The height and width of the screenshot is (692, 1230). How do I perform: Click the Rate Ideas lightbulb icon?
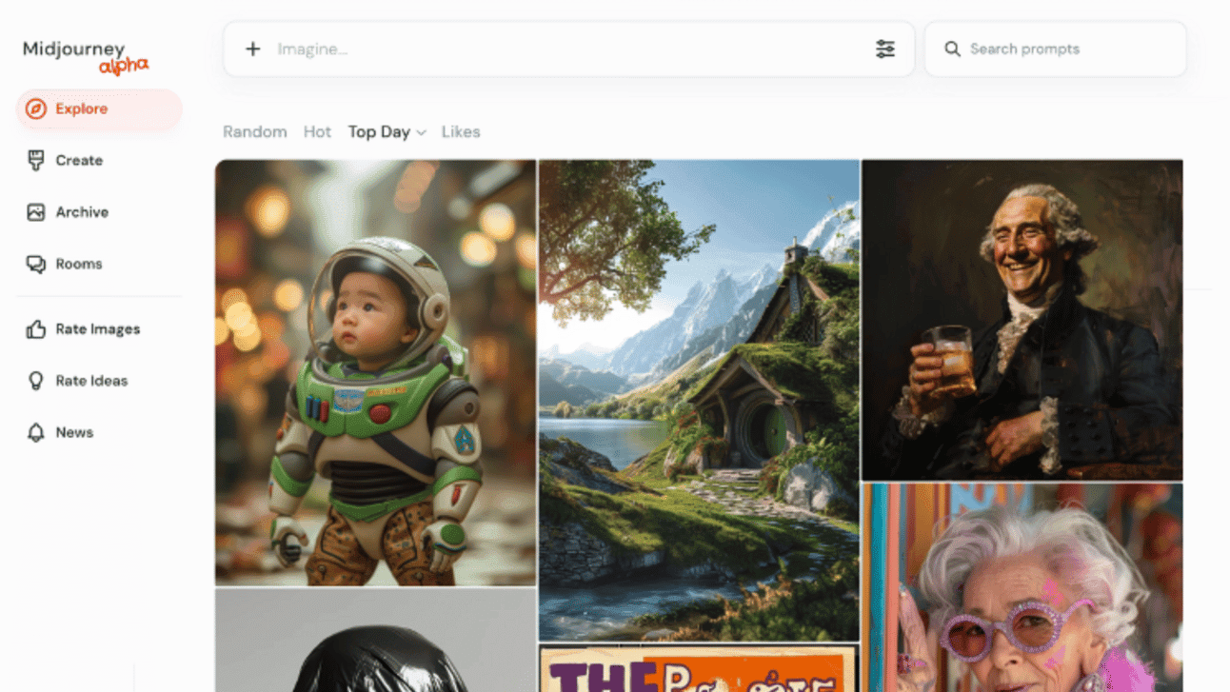click(36, 381)
